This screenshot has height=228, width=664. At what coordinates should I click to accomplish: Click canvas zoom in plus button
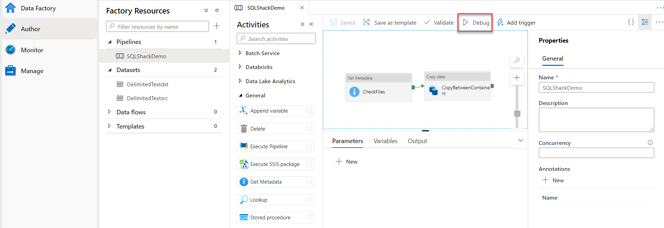point(517,78)
